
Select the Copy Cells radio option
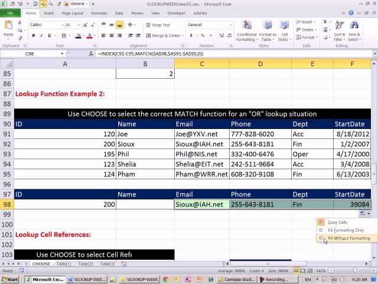[321, 222]
